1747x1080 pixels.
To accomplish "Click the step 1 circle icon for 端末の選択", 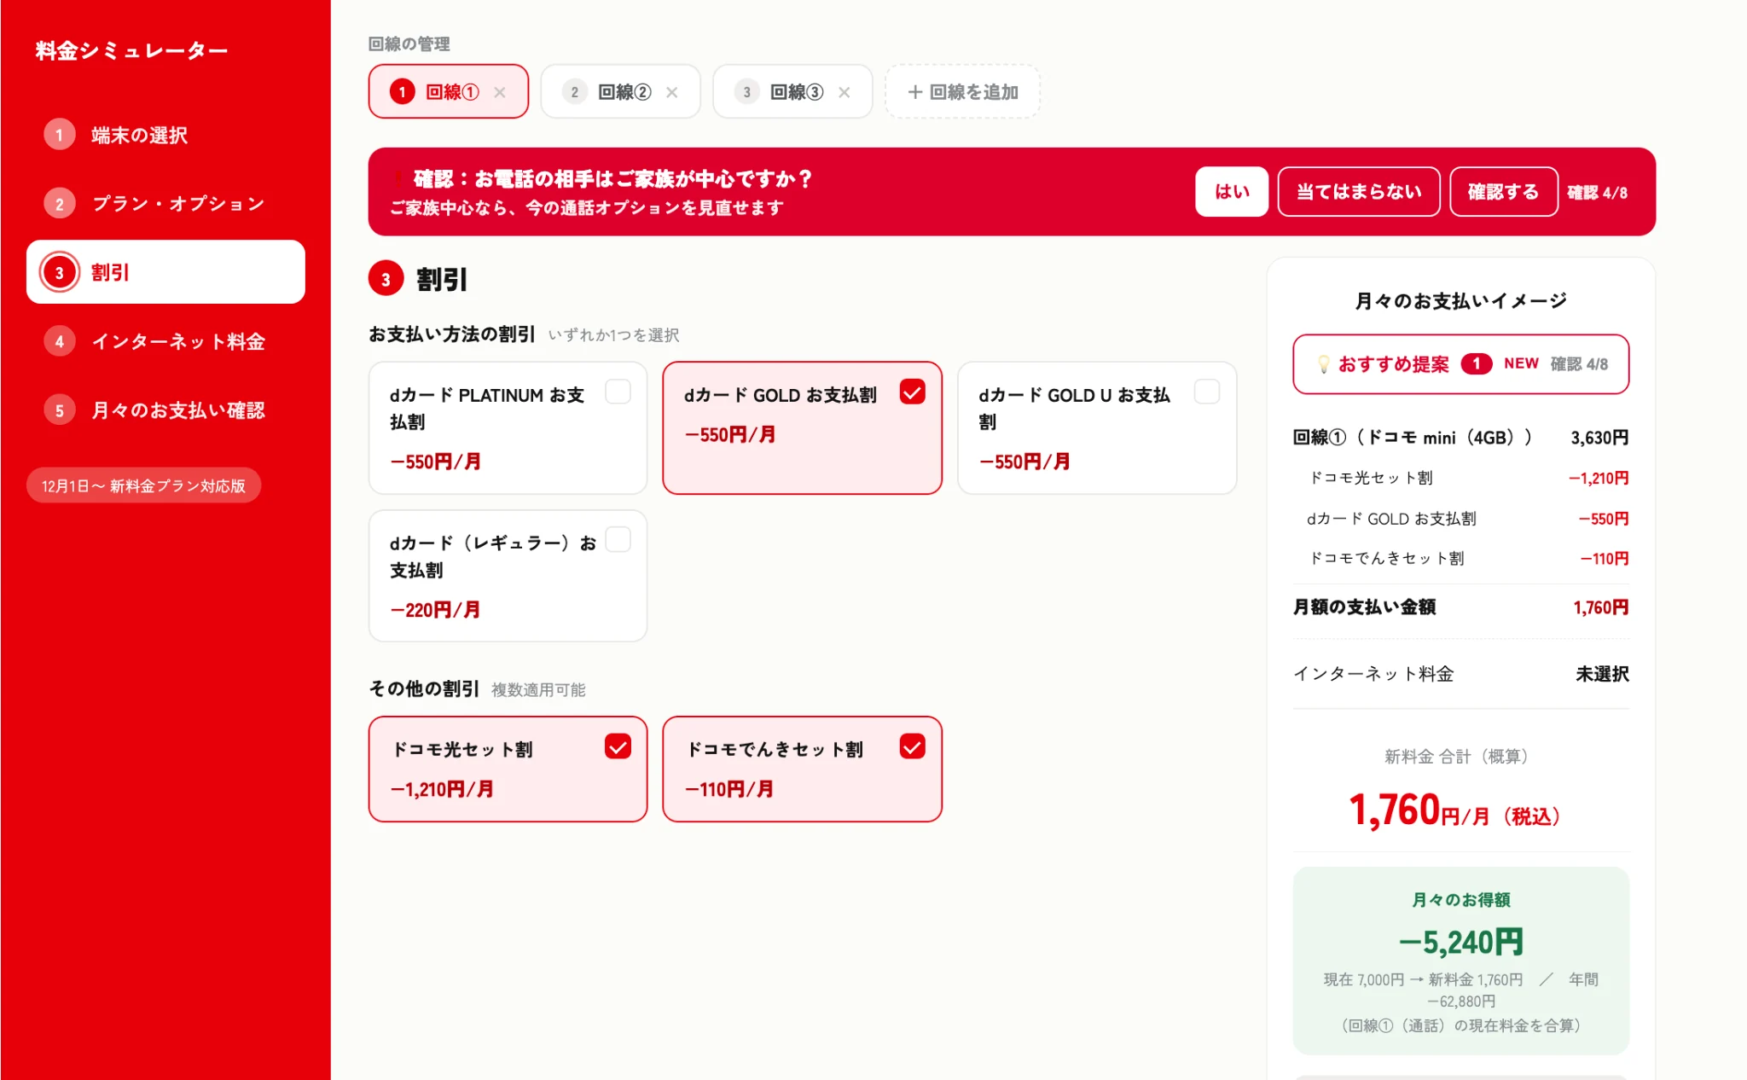I will 60,135.
